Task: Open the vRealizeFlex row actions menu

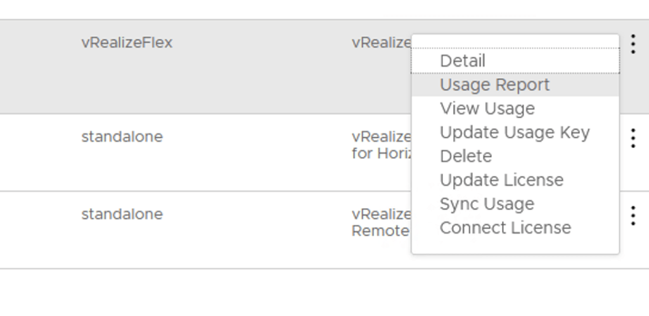Action: coord(633,44)
